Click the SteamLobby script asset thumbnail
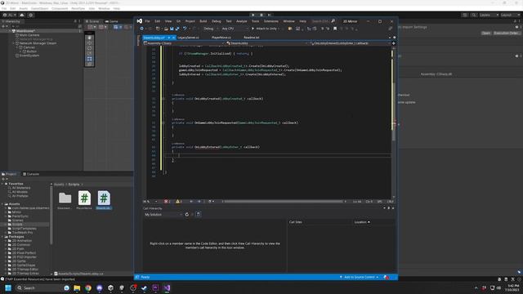The height and width of the screenshot is (294, 523). [x=104, y=198]
